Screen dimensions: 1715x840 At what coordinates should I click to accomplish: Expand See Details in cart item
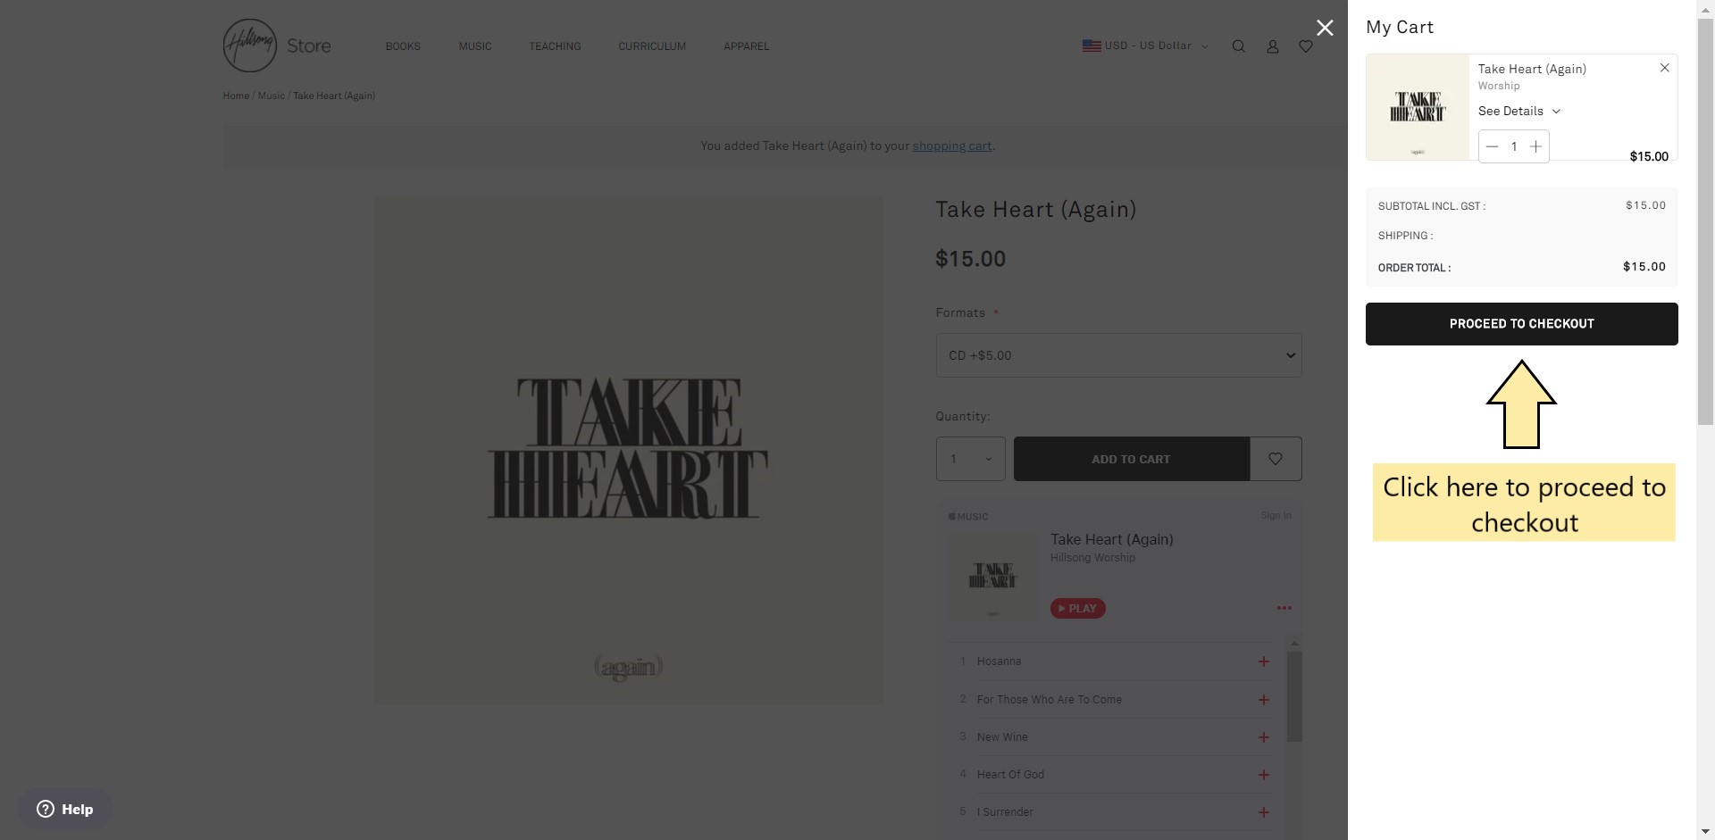[1519, 111]
